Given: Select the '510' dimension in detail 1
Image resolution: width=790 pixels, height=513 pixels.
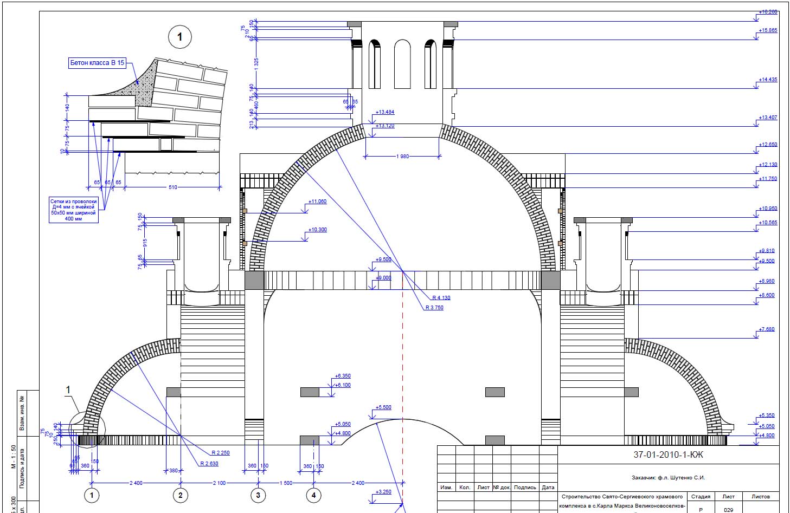Looking at the screenshot, I should tap(172, 187).
